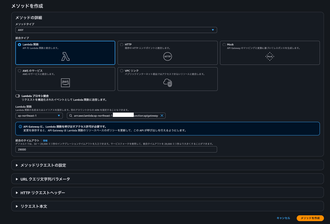The height and width of the screenshot is (224, 330).
Task: Click the VPC link cloud shield icon
Action: [168, 83]
